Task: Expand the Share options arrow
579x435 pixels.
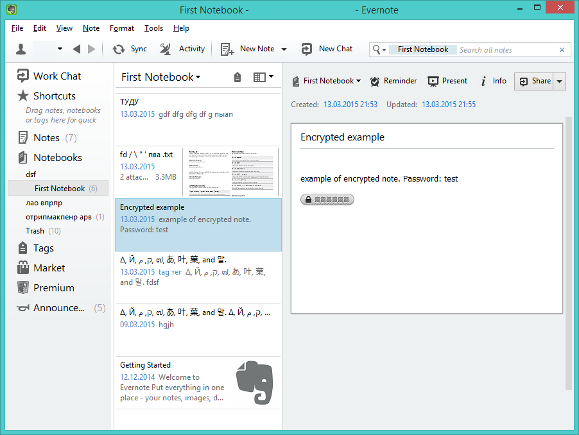Action: pos(560,81)
